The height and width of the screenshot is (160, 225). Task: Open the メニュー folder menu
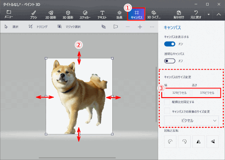9,14
